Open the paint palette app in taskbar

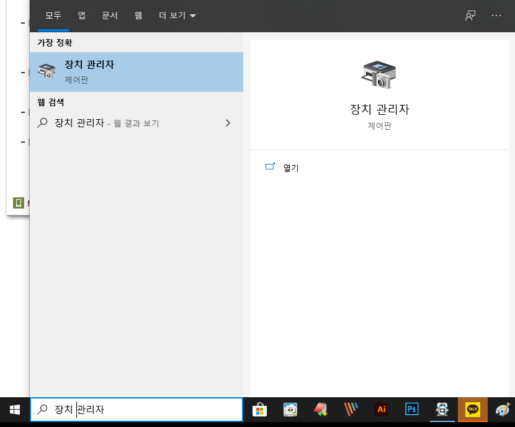click(503, 410)
